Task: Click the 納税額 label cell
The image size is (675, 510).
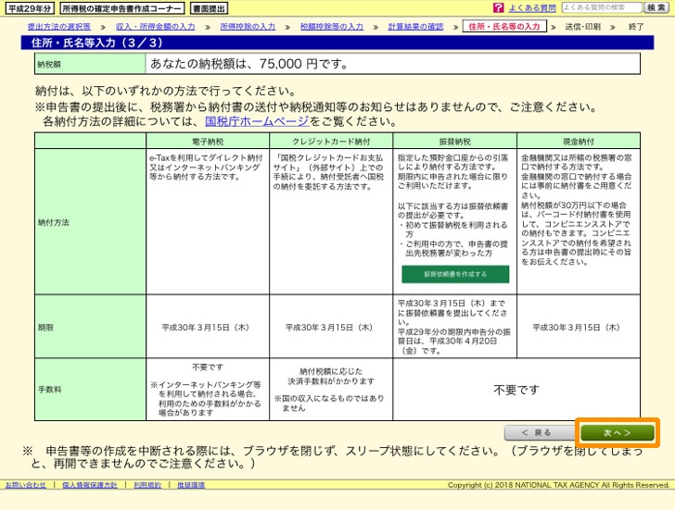Action: pos(90,64)
